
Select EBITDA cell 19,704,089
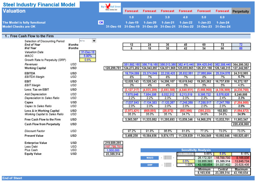pos(132,73)
